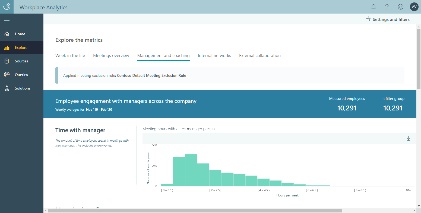
Task: Click Contoso Default Meeting Exclusion Rule text
Action: point(151,75)
